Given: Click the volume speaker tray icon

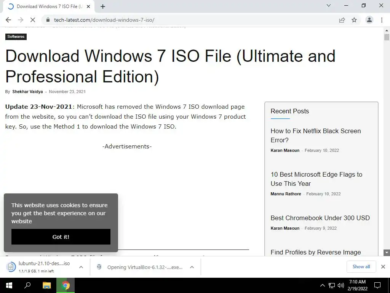Looking at the screenshot, I should [341, 285].
